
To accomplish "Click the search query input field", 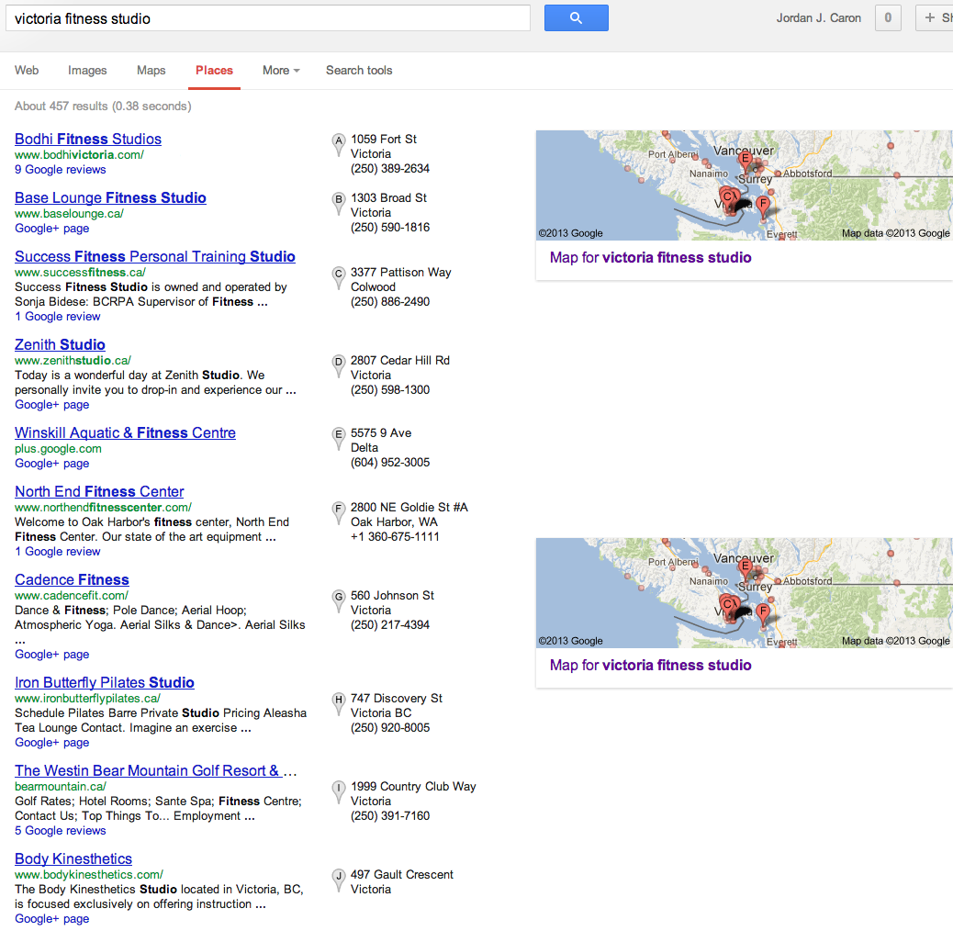I will tap(268, 18).
